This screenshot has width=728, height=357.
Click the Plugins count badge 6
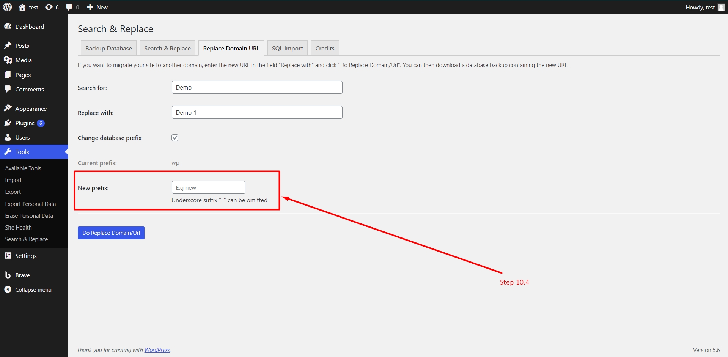click(x=41, y=123)
